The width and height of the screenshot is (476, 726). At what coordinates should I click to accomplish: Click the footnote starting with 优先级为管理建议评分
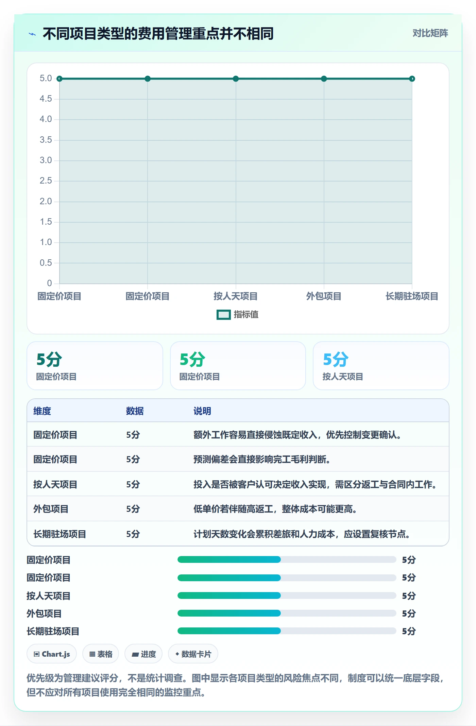[236, 685]
